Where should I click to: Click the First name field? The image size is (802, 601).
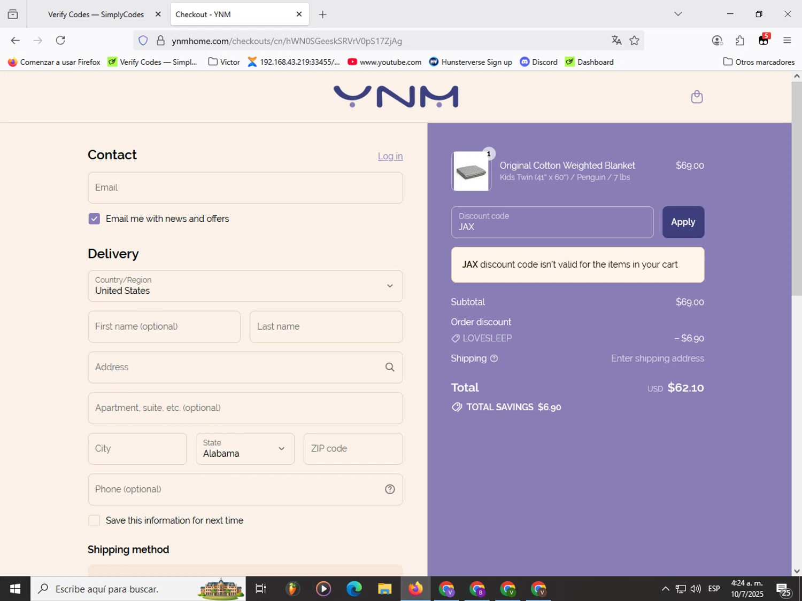(164, 326)
